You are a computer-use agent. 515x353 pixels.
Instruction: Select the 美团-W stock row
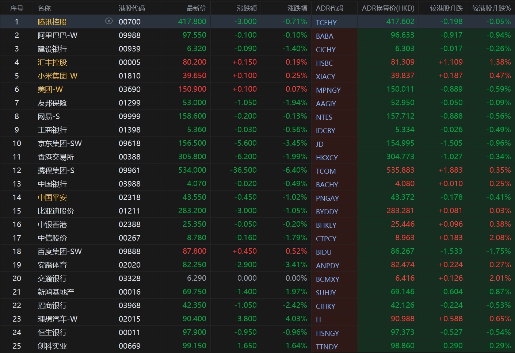click(50, 89)
